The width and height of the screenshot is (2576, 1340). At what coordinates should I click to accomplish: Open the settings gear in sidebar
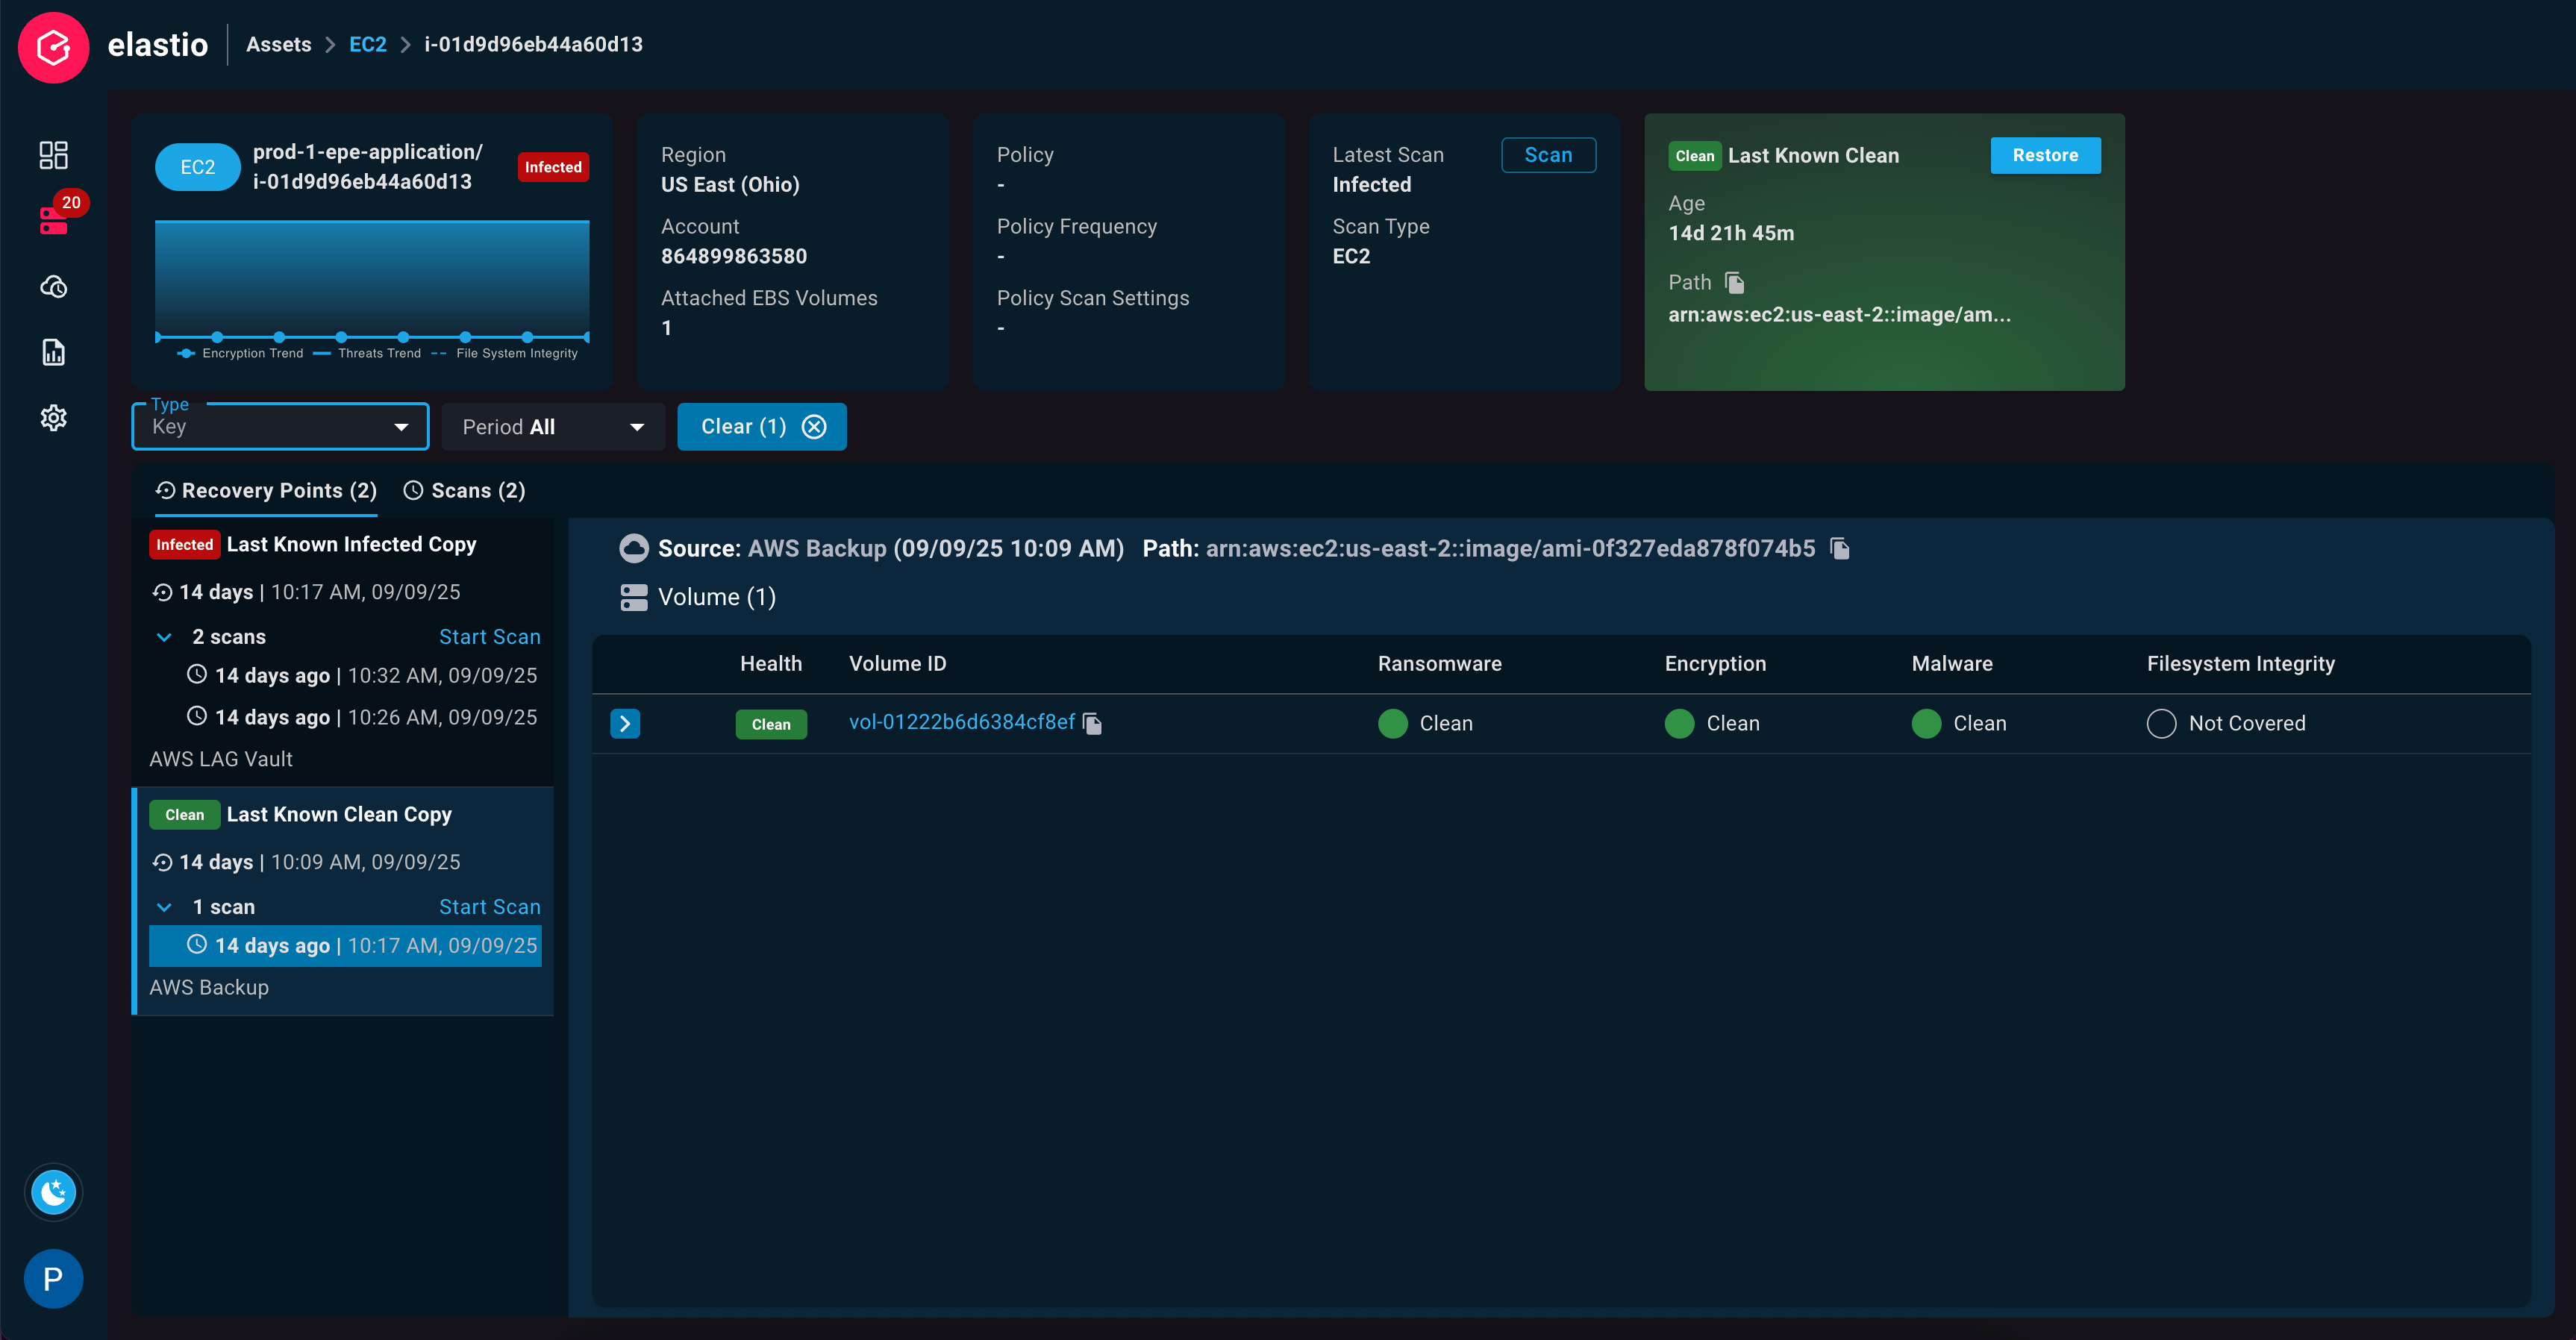53,418
